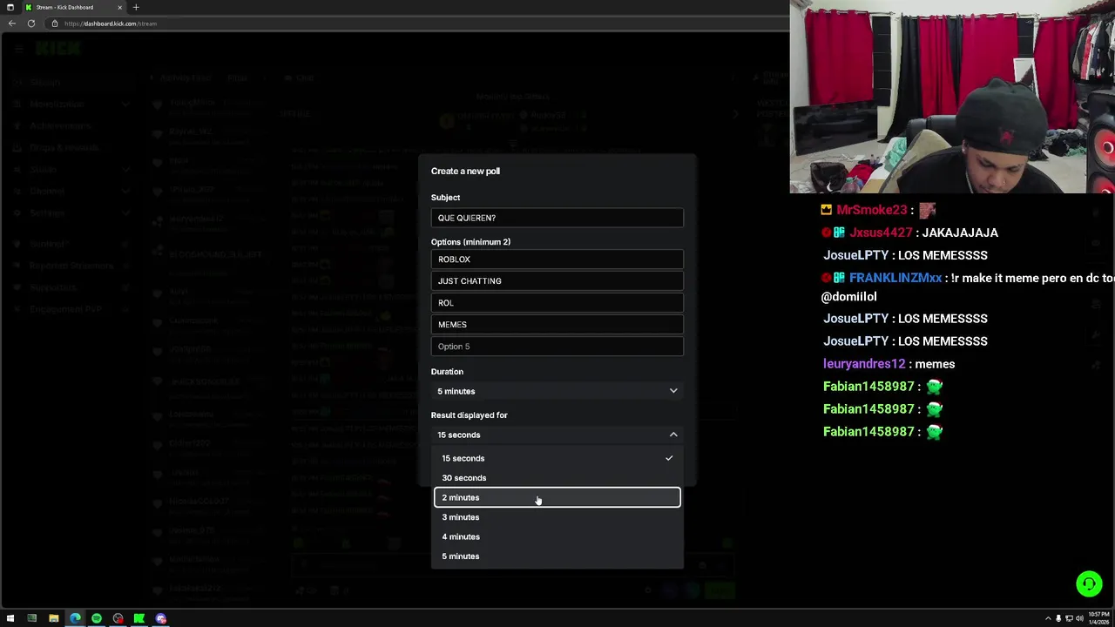This screenshot has width=1115, height=627.
Task: Click the ROL option field
Action: click(557, 303)
